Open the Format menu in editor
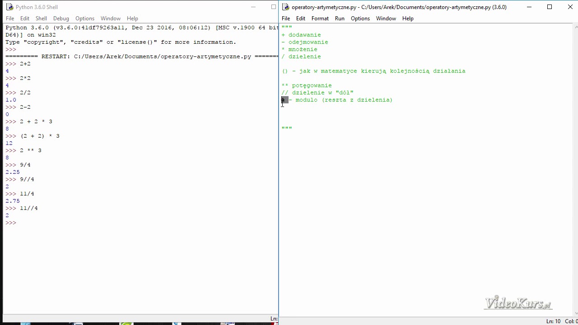Screen dimensions: 578x325 (320, 19)
